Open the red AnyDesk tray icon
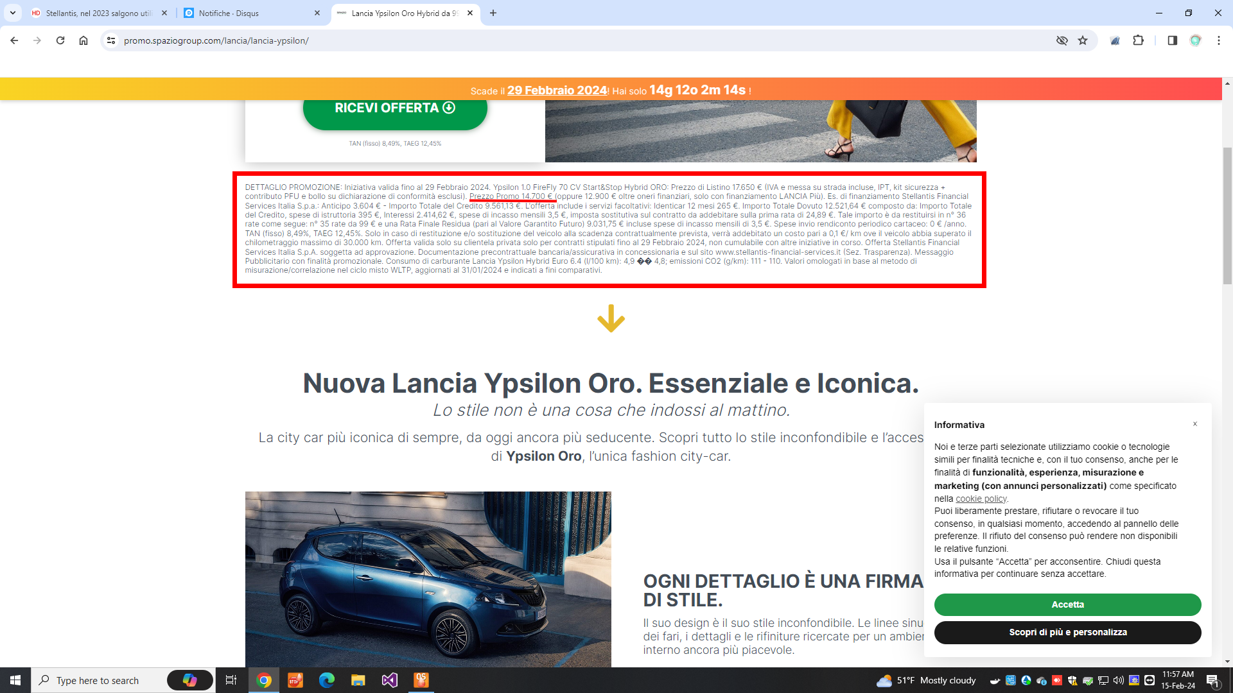Image resolution: width=1233 pixels, height=693 pixels. [x=1057, y=680]
